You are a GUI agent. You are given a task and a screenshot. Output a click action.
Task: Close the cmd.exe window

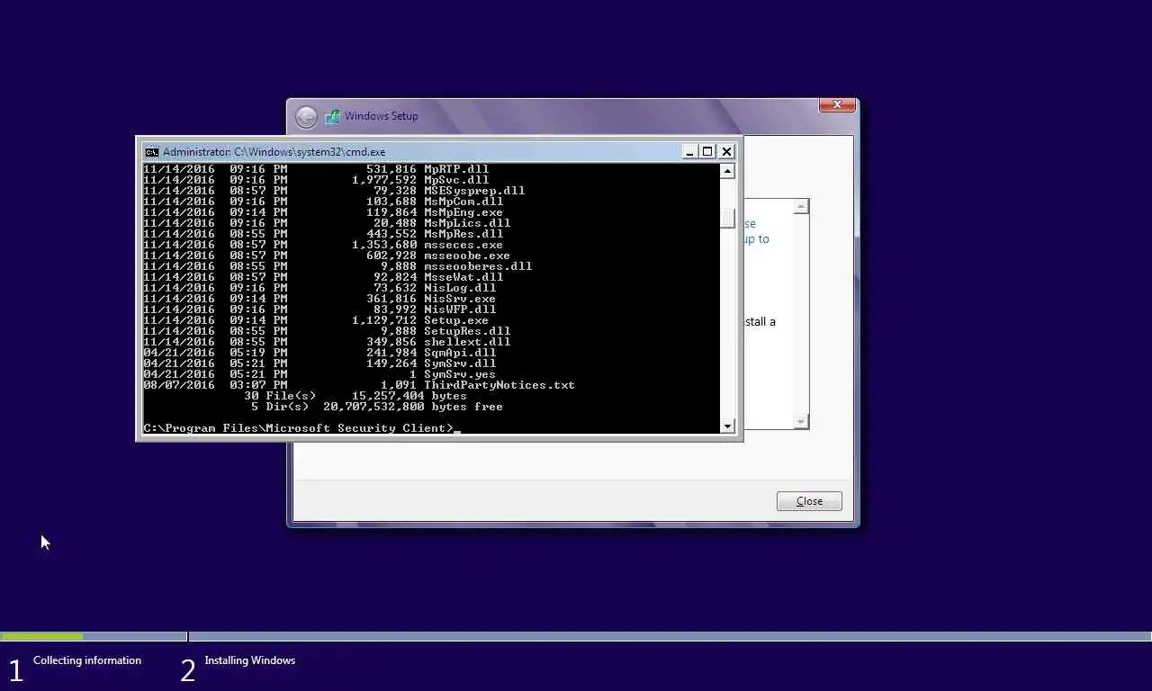[726, 152]
